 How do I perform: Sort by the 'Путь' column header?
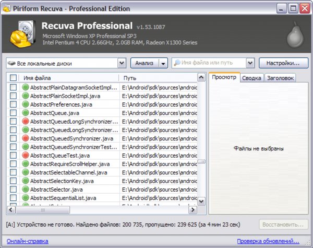tap(159, 78)
